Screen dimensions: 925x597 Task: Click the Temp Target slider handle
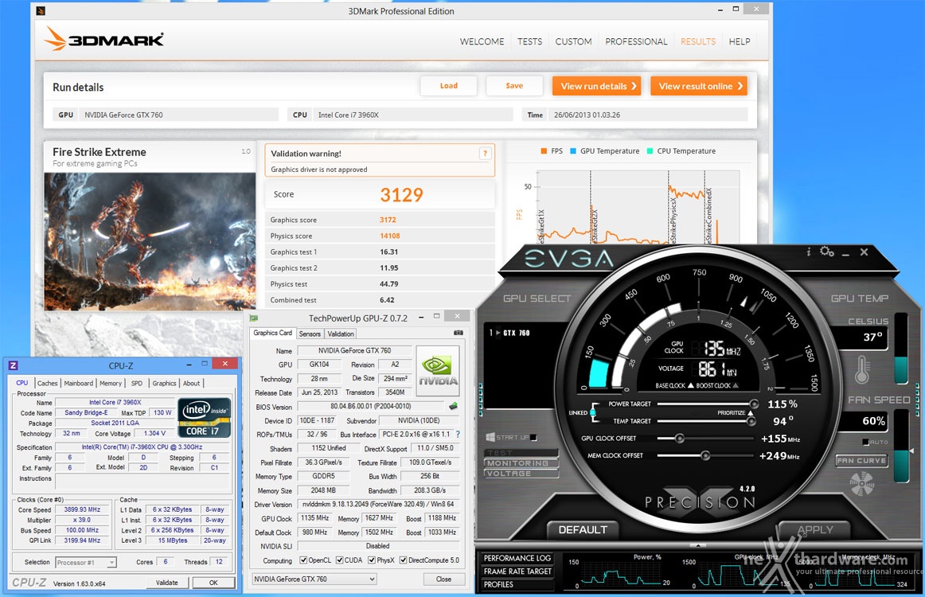pos(751,421)
